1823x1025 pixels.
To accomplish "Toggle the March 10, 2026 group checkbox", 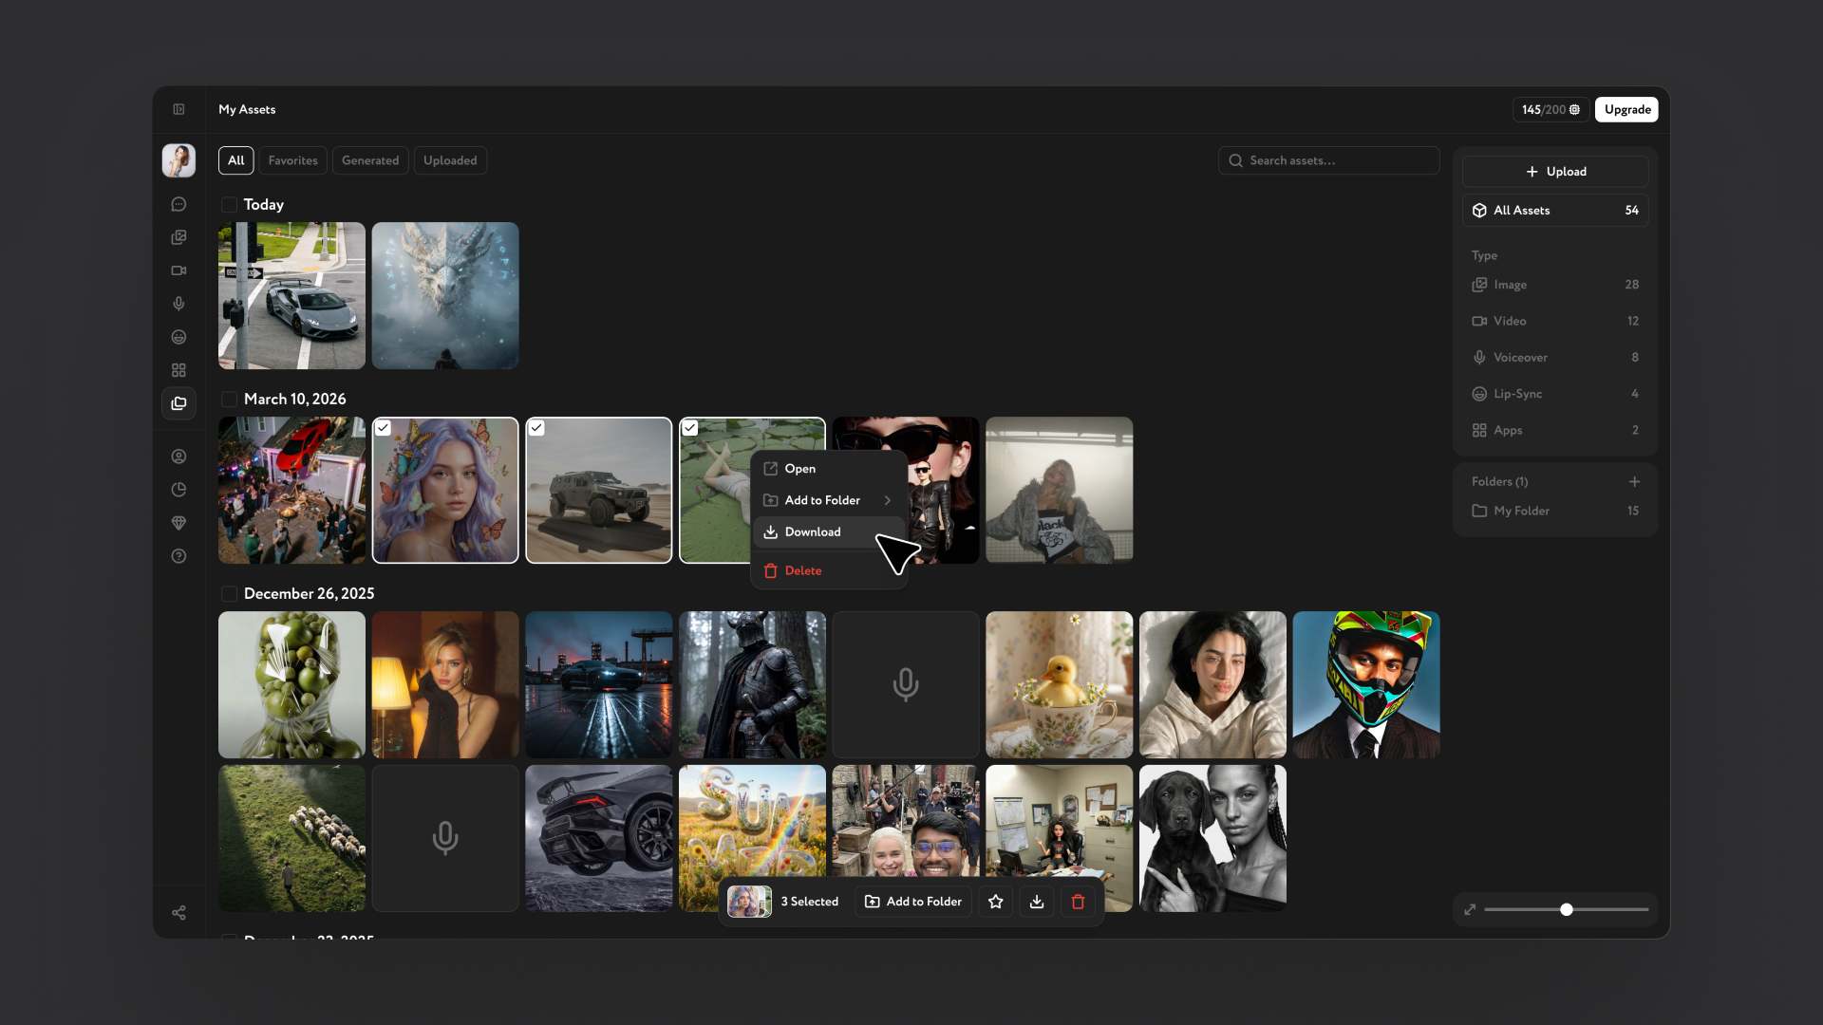I will coord(229,400).
